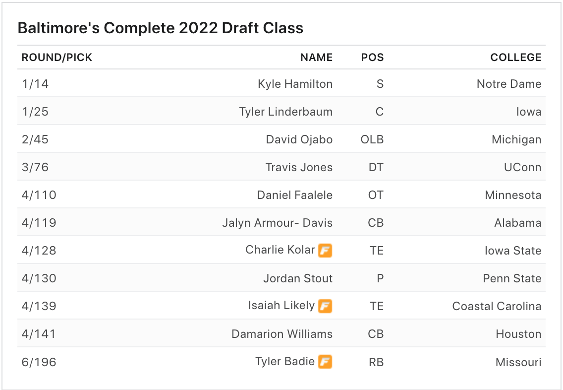Click the ROUND/PICK column header
The height and width of the screenshot is (390, 563).
pos(57,58)
